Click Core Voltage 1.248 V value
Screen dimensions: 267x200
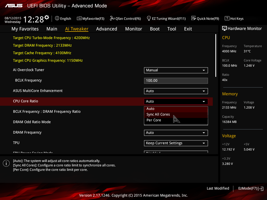click(x=249, y=65)
